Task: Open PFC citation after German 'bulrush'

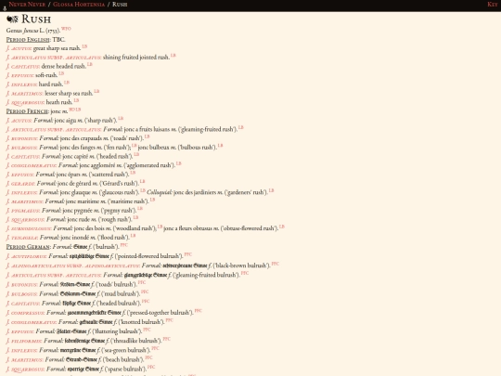Action: tap(124, 245)
